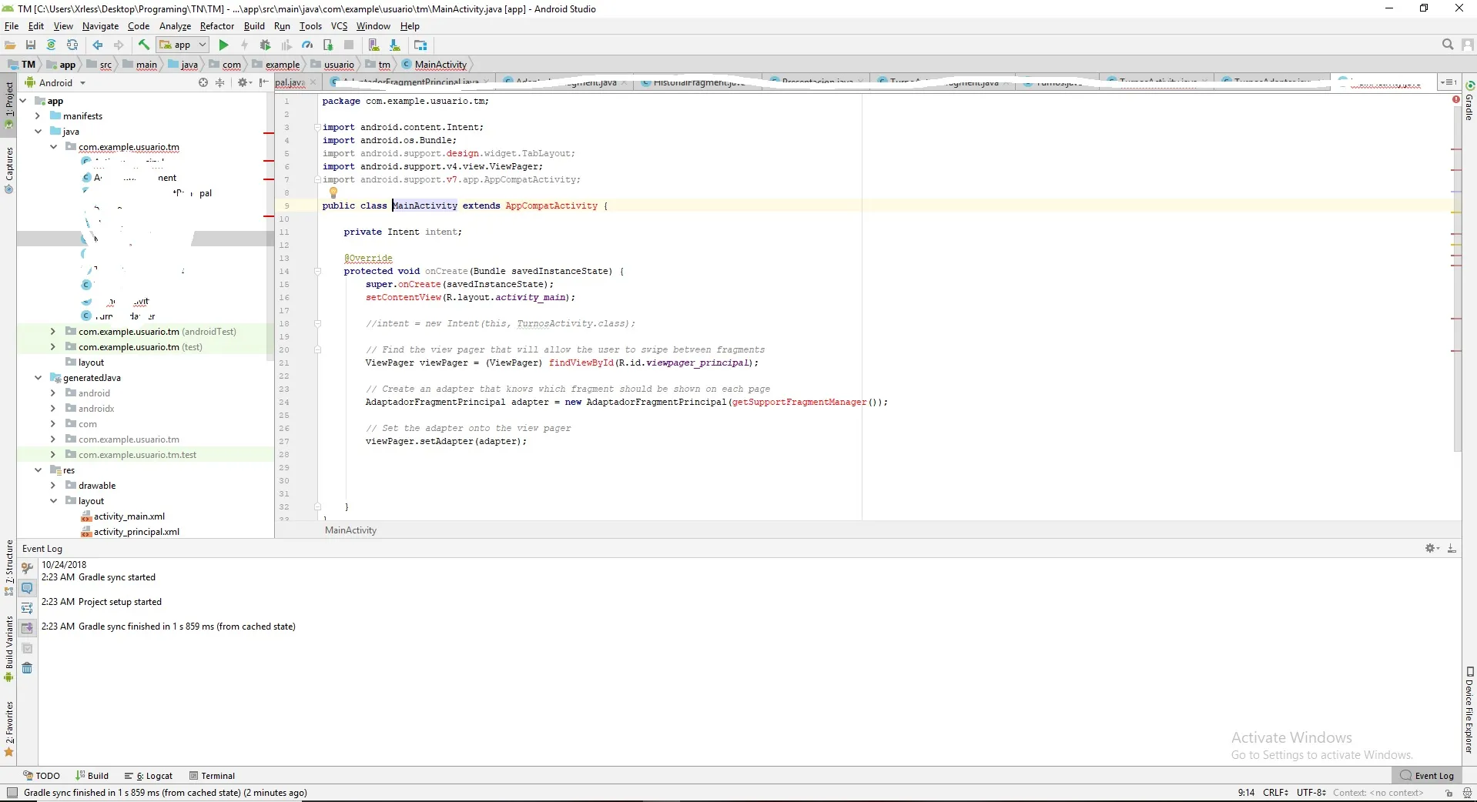Click the editor vertical scrollbar
Screen dimensions: 1477x802
[1456, 277]
